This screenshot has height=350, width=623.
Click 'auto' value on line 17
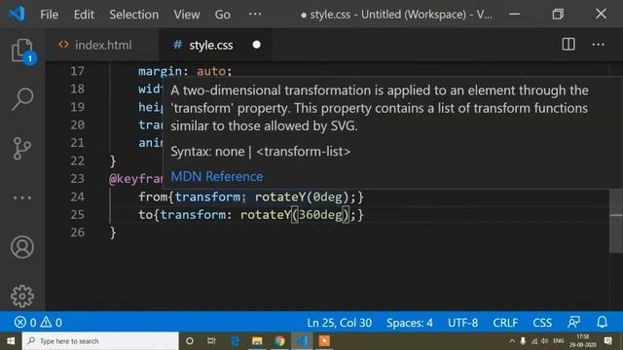[211, 71]
